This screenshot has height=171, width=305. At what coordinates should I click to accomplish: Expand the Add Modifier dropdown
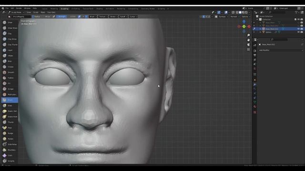tap(281, 50)
